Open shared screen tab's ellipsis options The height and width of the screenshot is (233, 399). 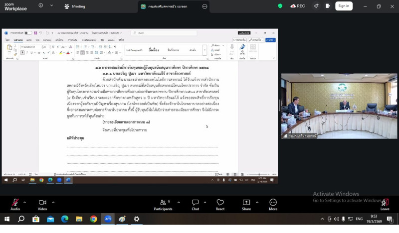click(x=204, y=6)
